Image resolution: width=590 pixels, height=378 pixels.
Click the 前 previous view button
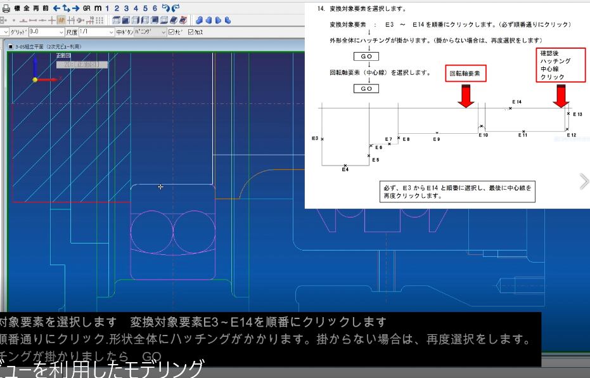[46, 8]
